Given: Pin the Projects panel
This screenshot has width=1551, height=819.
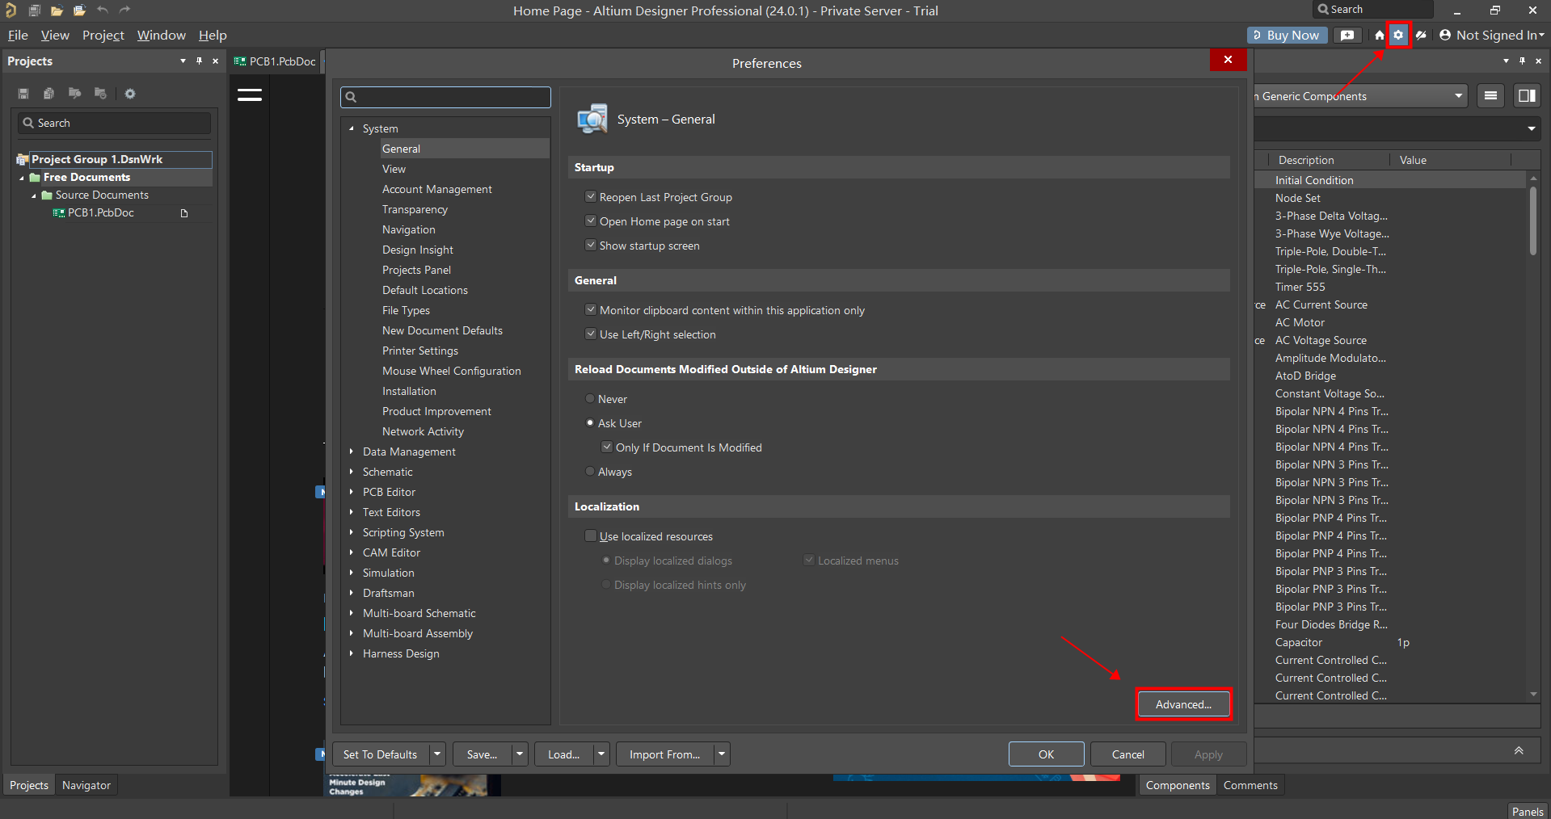Looking at the screenshot, I should coord(199,61).
